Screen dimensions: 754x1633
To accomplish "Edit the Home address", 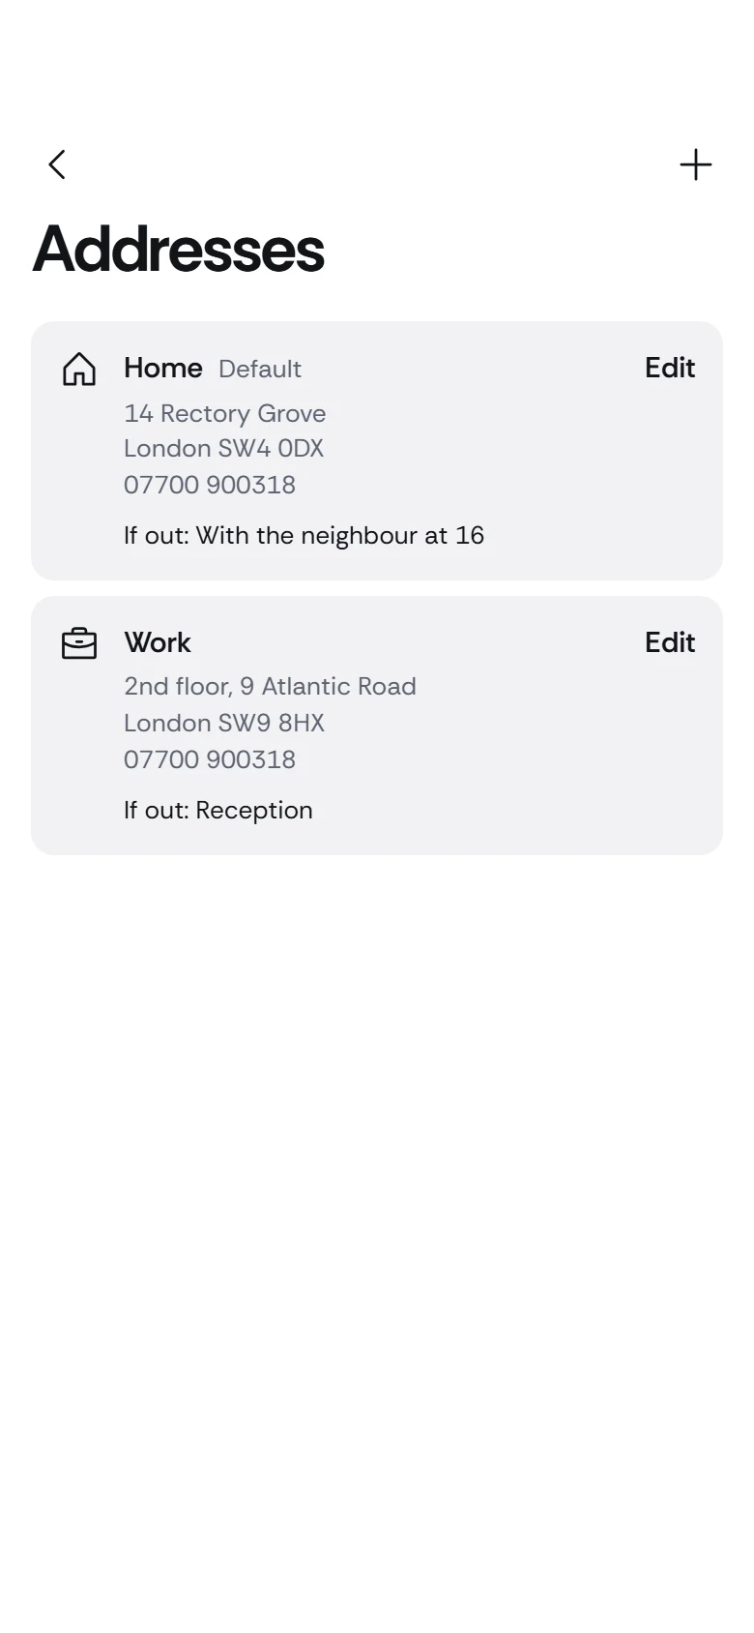I will pos(670,368).
